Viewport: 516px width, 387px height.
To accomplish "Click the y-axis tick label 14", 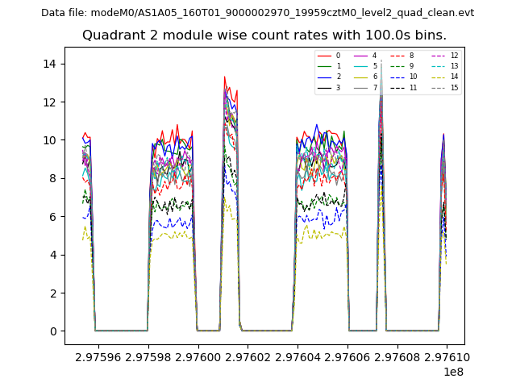I will click(x=49, y=64).
